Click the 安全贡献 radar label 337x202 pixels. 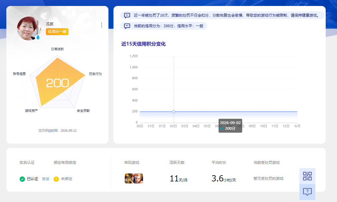point(83,110)
